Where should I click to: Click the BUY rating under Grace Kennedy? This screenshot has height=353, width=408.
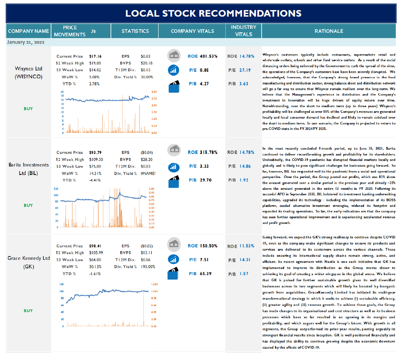[x=28, y=311]
